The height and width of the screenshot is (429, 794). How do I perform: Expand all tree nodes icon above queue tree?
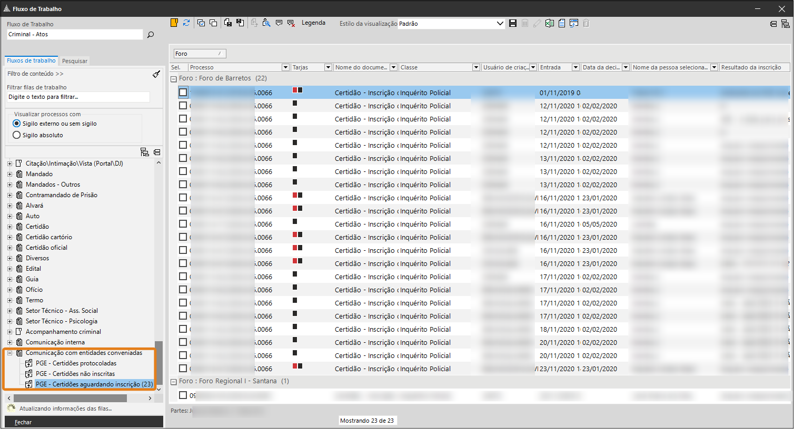coord(145,152)
